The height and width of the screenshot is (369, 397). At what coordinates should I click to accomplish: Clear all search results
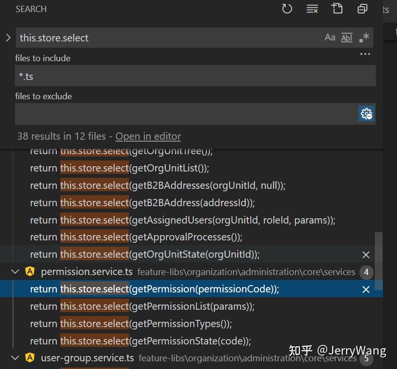point(312,8)
